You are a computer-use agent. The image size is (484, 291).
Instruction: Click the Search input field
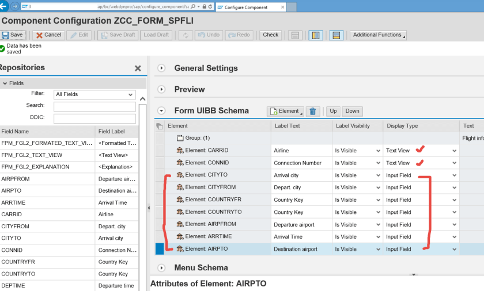94,106
